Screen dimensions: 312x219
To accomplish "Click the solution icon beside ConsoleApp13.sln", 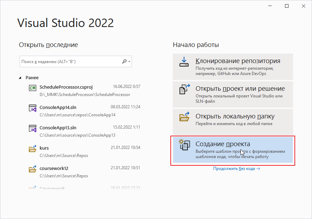I will click(33, 128).
